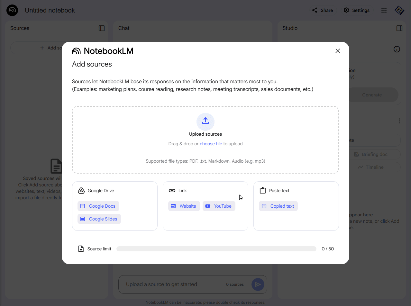Image resolution: width=411 pixels, height=306 pixels.
Task: Click the Untitled notebook title
Action: pyautogui.click(x=50, y=10)
